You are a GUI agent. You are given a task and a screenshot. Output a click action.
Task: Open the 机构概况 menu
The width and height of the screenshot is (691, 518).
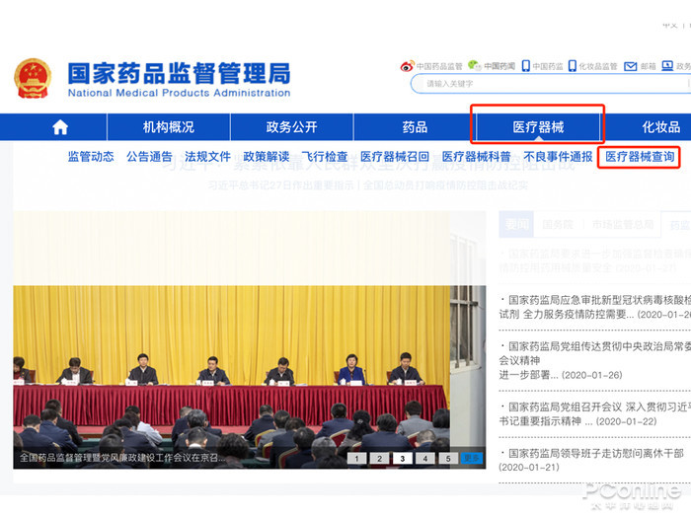[x=169, y=127]
